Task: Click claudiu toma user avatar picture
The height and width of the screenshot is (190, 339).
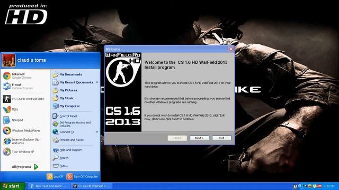Action: 9,61
